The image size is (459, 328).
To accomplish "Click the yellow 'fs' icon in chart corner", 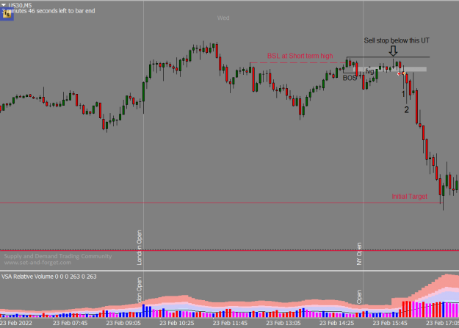I will (7, 14).
